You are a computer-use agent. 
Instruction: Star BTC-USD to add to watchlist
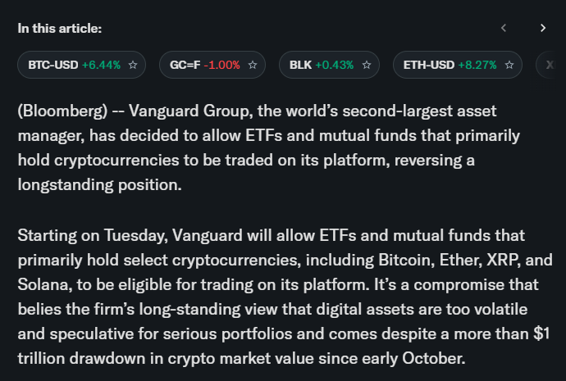coord(133,65)
